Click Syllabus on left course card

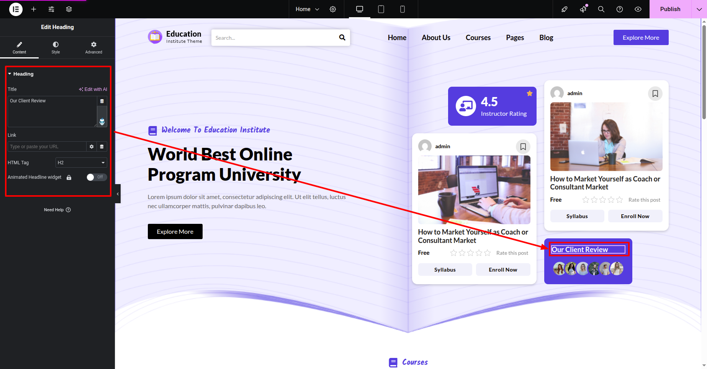tap(445, 270)
